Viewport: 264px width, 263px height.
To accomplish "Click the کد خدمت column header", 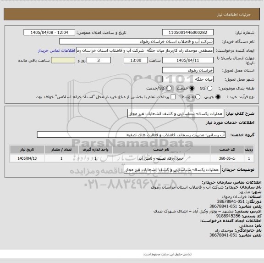I will point(227,150).
